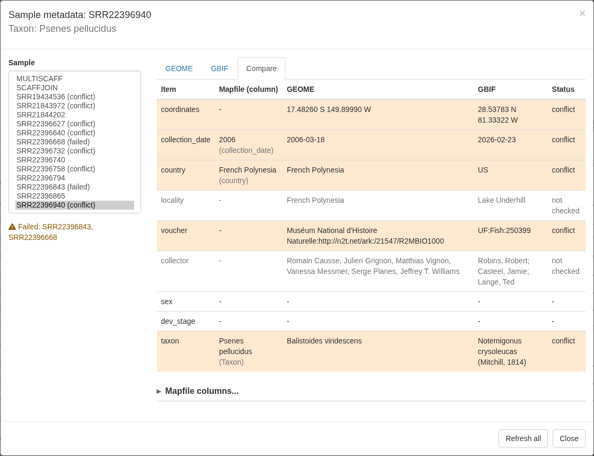Select SCAFFJOIN in the sample list
Image resolution: width=594 pixels, height=456 pixels.
click(75, 88)
